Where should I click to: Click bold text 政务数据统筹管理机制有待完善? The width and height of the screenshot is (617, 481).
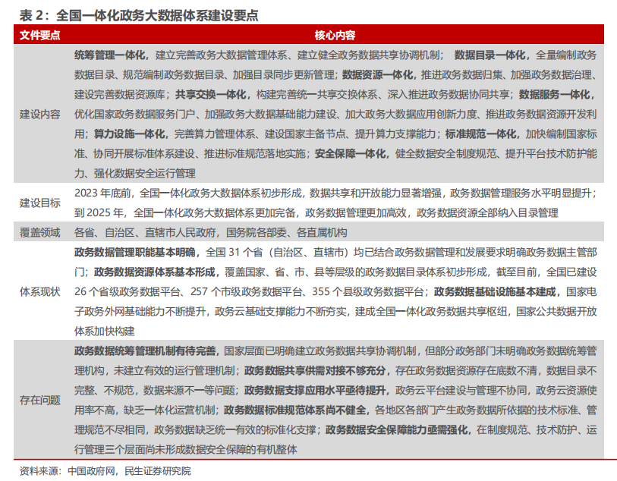145,351
